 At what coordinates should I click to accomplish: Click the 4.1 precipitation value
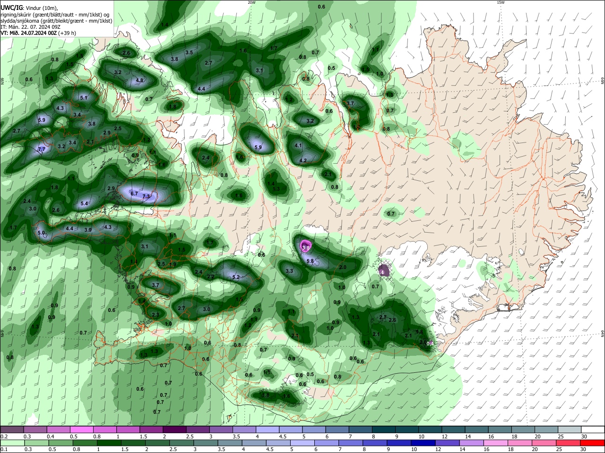pos(298,145)
